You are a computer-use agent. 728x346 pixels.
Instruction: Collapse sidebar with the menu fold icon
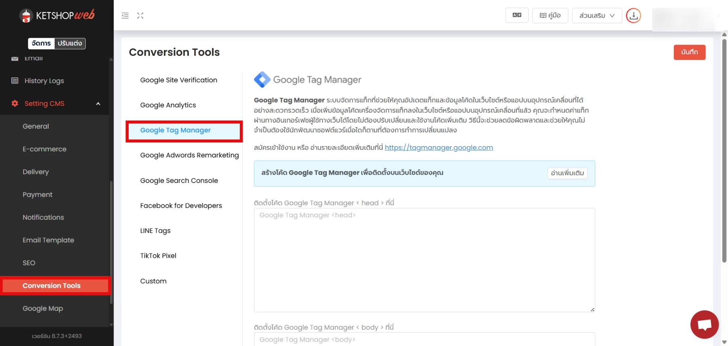(x=125, y=16)
